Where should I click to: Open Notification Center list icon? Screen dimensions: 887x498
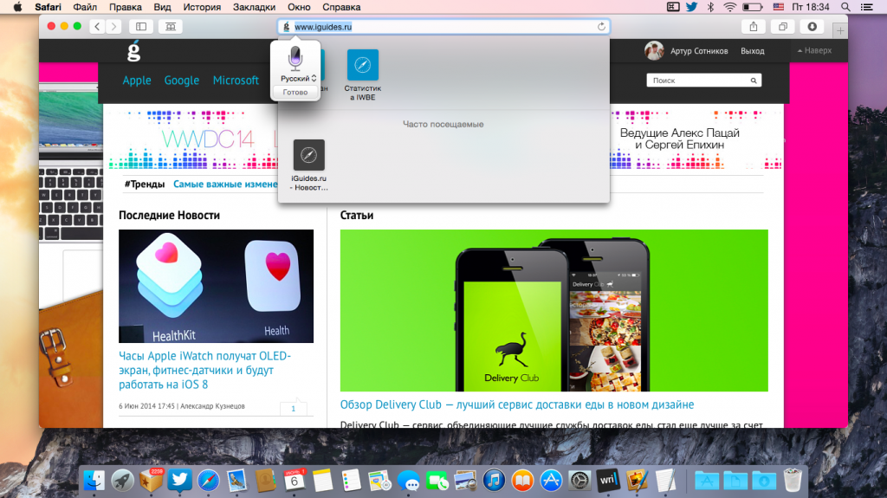pos(866,7)
